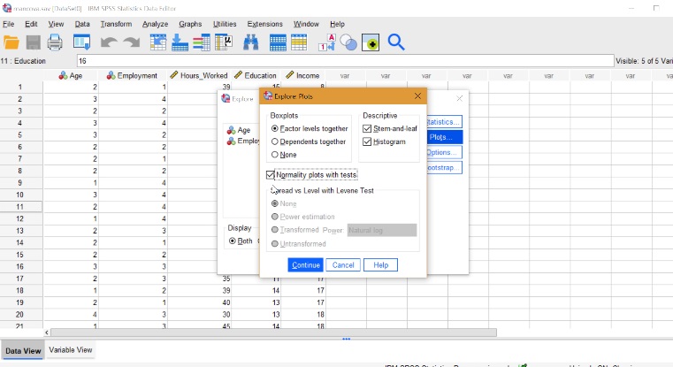673x367 pixels.
Task: Click Help in Explore: Plots
Action: (x=380, y=264)
